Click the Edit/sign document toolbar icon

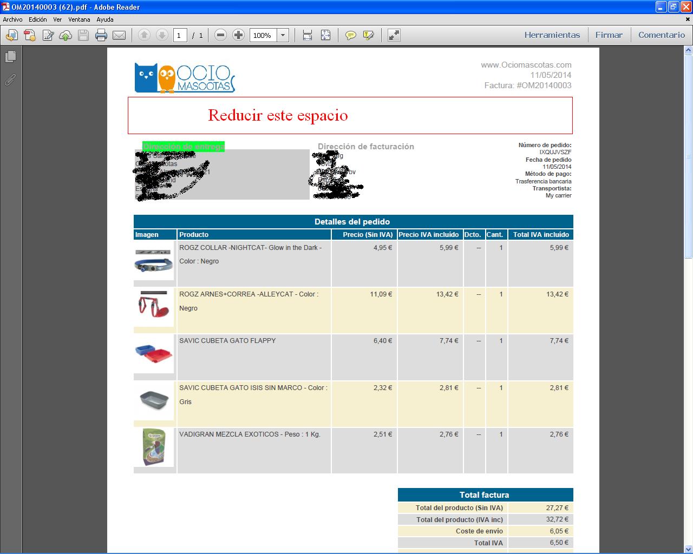pos(48,36)
